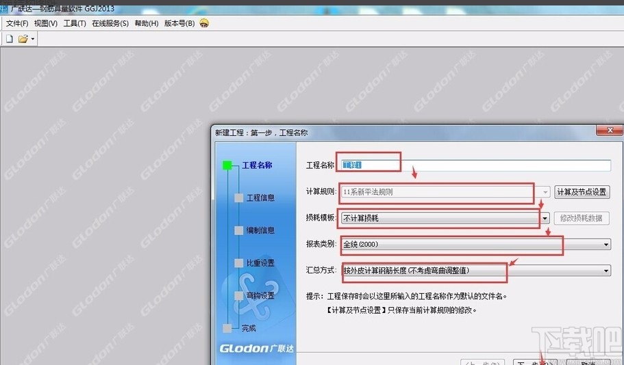This screenshot has width=624, height=365.
Task: Close the 新建工程 dialog
Action: pos(610,131)
